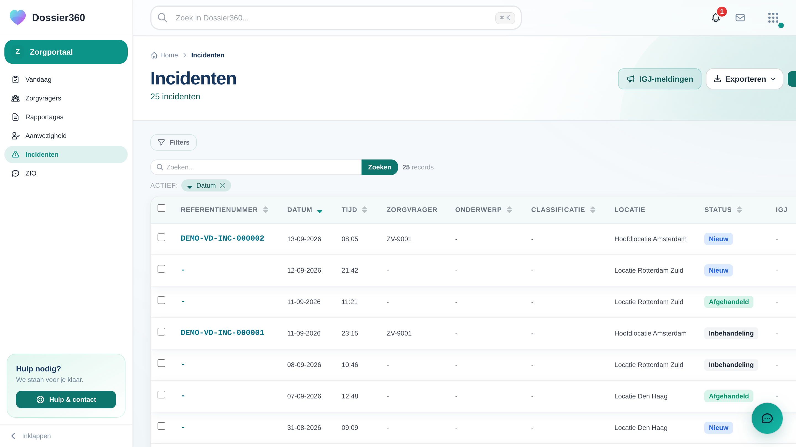This screenshot has height=447, width=796.
Task: Click the Dossier360 heart logo
Action: point(18,17)
